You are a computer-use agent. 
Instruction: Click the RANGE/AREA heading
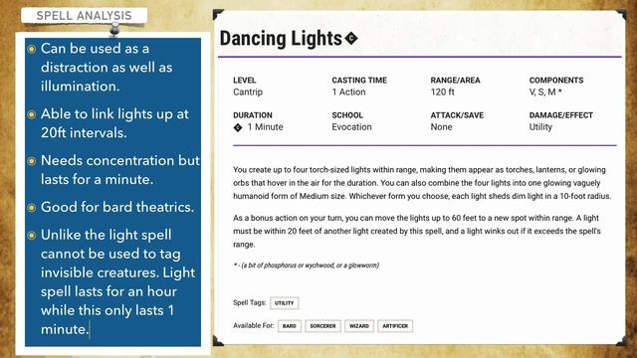[x=455, y=81]
